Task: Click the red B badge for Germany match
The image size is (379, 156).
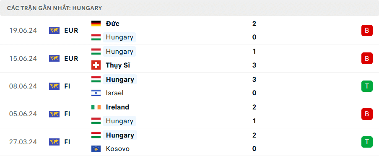Action: pyautogui.click(x=367, y=31)
